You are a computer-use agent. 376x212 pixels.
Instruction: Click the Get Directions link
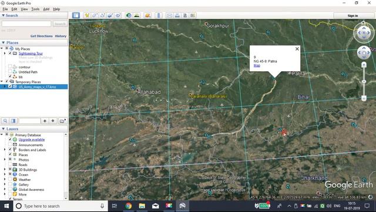click(x=41, y=36)
